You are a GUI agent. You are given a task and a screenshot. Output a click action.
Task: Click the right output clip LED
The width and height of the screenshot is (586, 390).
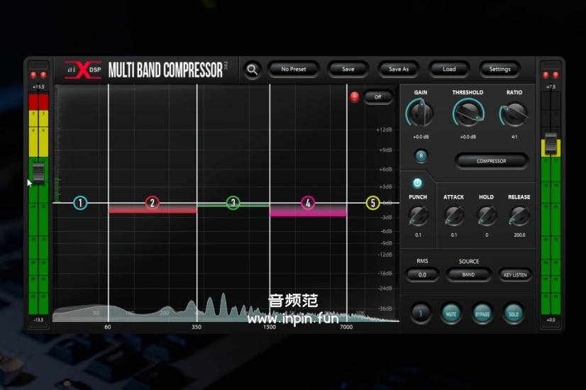point(555,75)
